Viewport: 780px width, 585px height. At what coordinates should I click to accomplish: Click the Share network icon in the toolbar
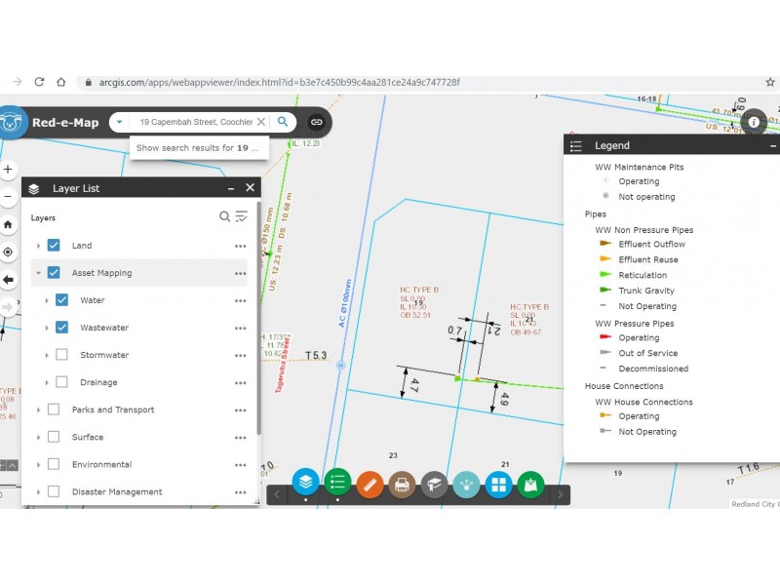point(466,484)
